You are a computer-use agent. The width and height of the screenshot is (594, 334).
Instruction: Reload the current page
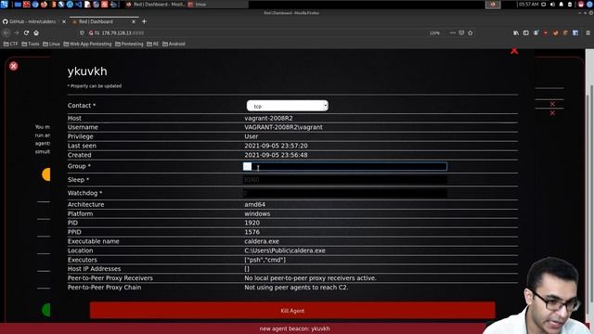pos(26,33)
